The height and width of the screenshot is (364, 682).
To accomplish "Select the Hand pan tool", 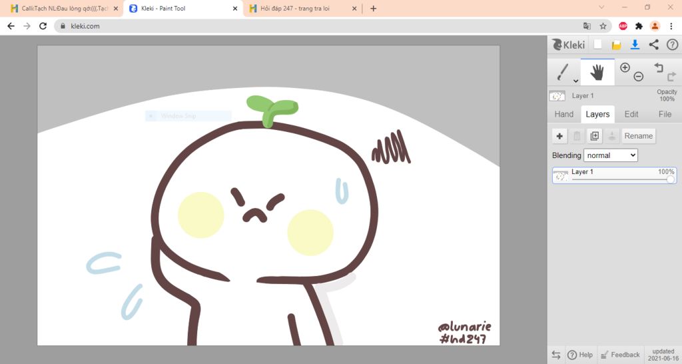I will coord(597,72).
